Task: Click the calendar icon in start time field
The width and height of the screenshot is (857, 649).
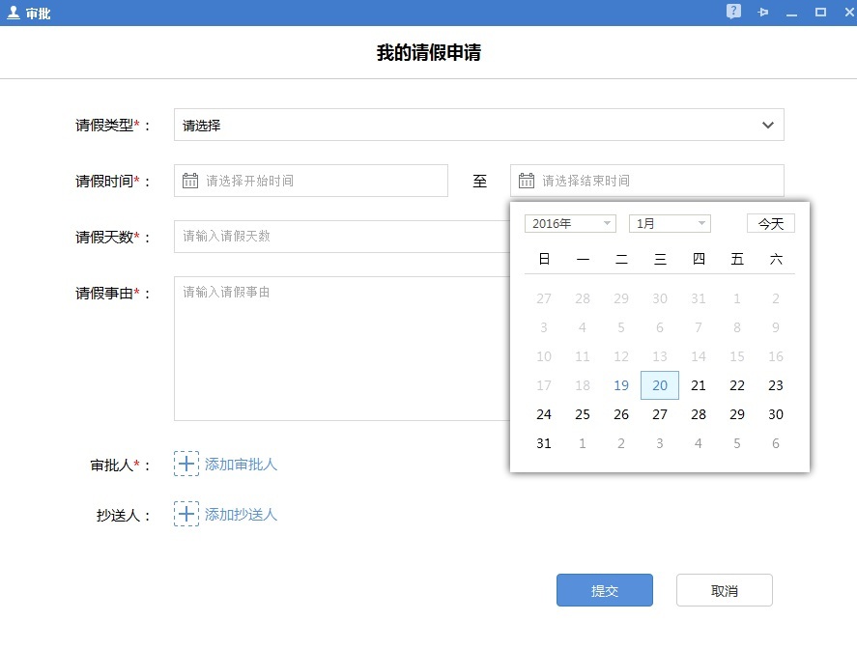Action: [x=190, y=181]
